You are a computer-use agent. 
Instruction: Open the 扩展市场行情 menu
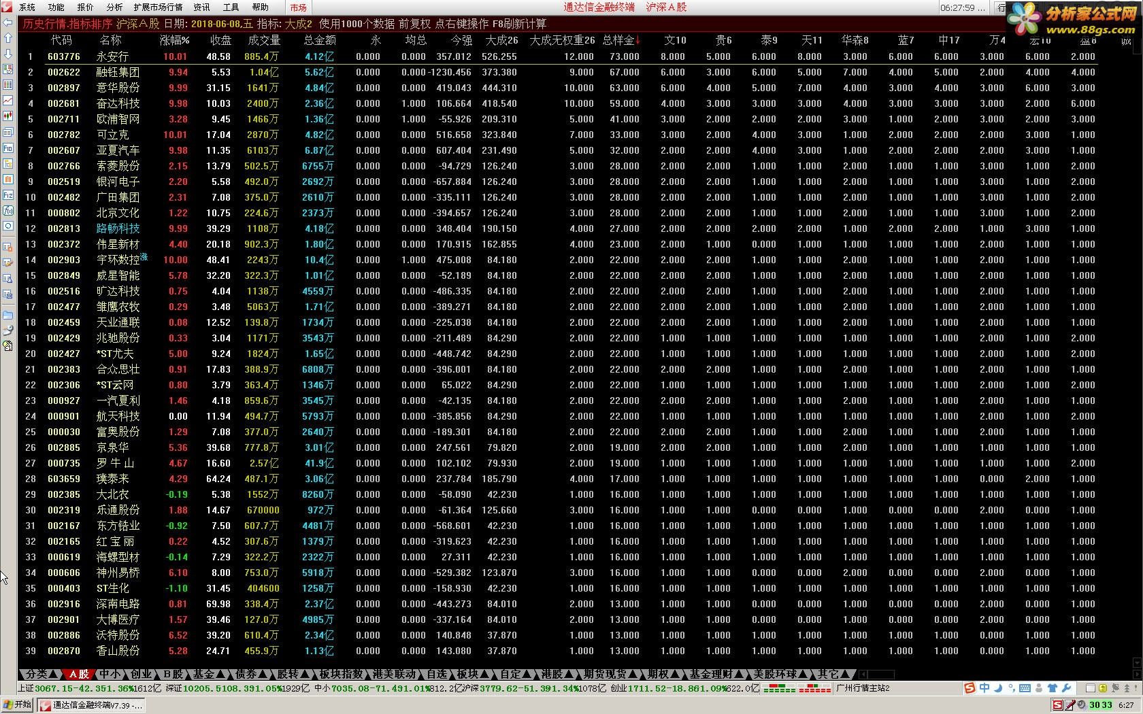(x=158, y=7)
